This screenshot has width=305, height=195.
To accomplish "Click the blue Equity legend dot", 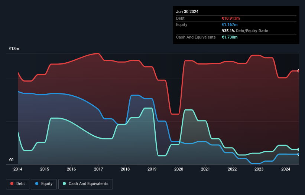I will point(37,184).
